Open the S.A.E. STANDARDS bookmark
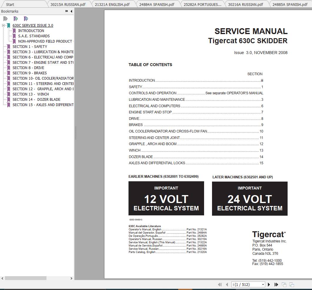Viewport: 312px width, 290px height. (33, 36)
